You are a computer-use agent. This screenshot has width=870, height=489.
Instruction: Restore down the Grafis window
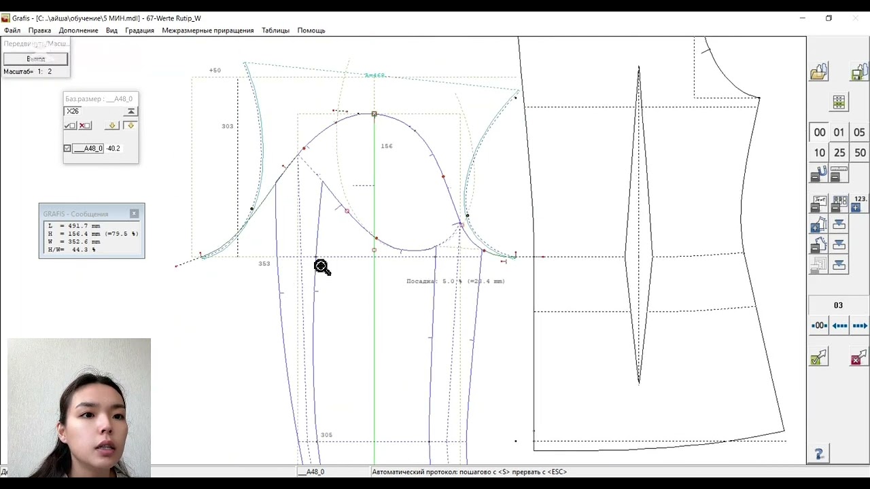tap(829, 18)
